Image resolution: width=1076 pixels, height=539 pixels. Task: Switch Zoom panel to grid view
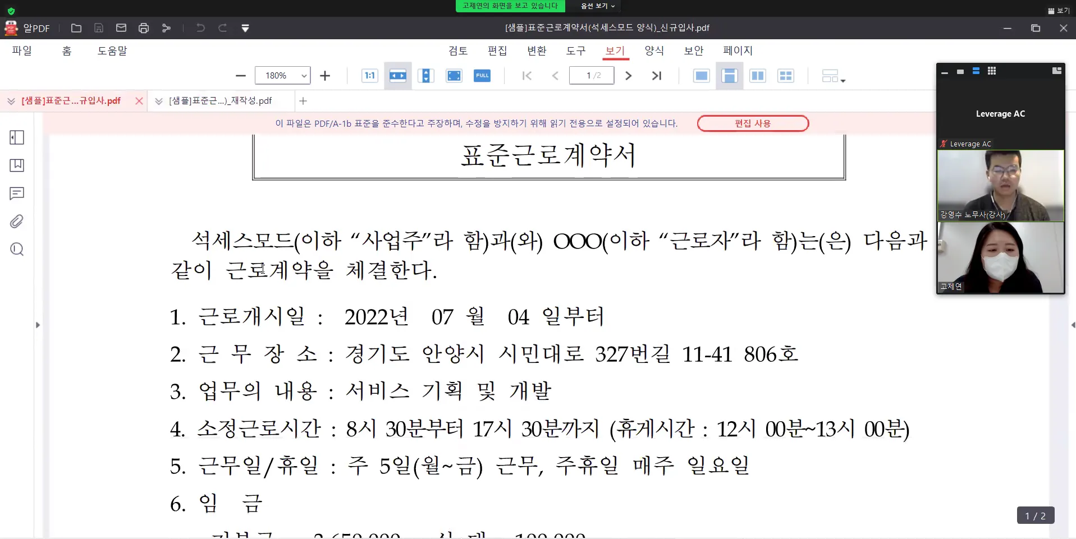coord(992,71)
